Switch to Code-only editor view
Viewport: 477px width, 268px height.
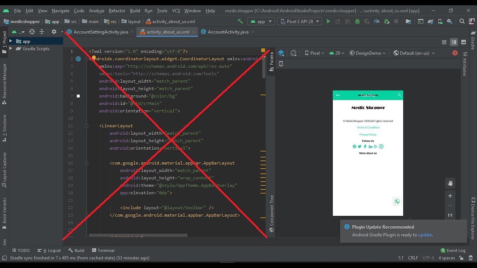tap(444, 42)
